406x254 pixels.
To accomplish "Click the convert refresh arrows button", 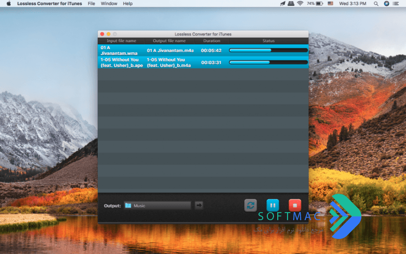I will pos(250,205).
